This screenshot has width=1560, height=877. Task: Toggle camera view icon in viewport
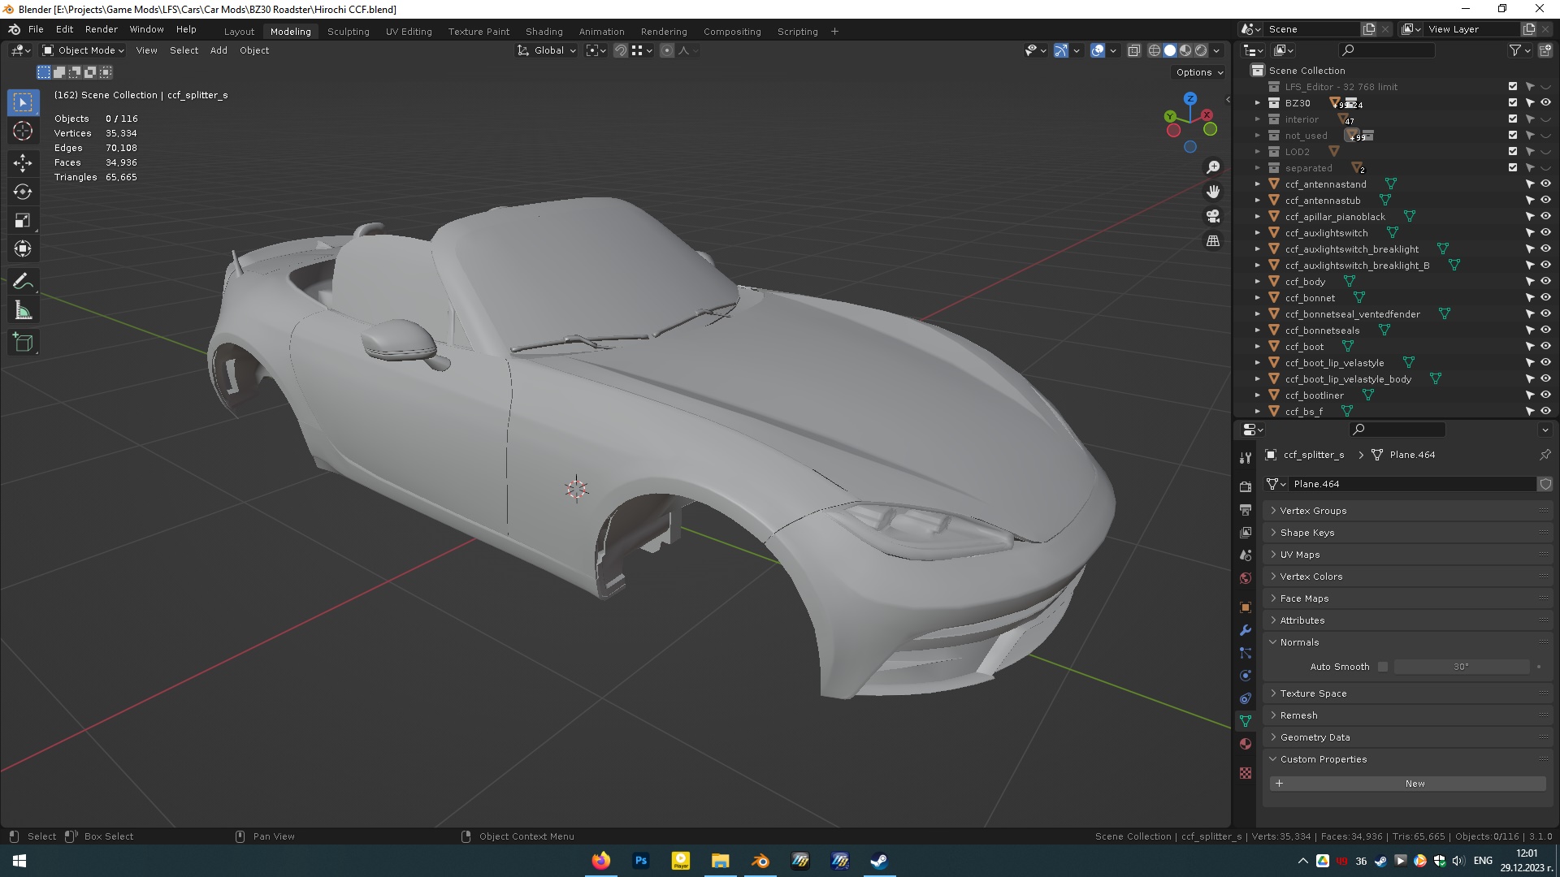click(1213, 216)
